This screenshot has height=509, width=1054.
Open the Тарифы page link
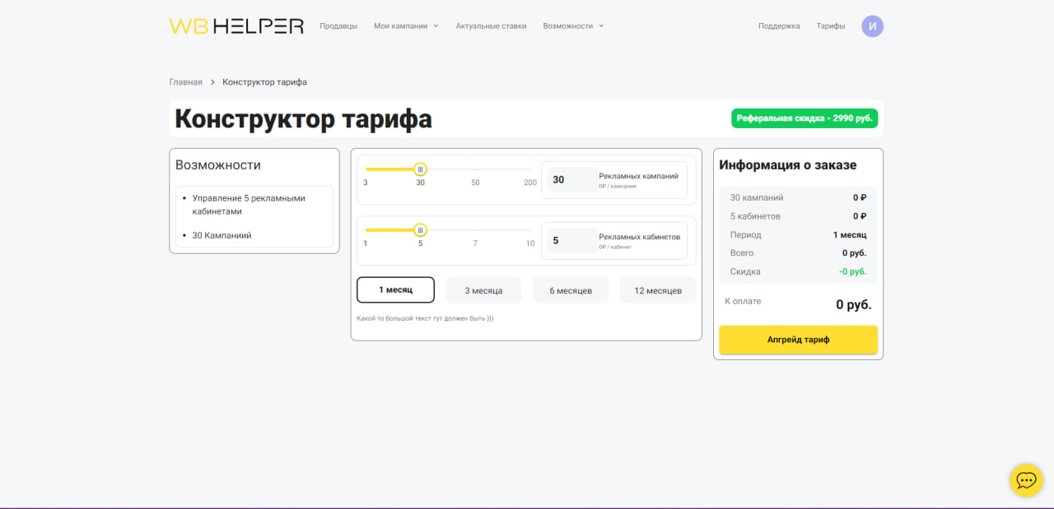830,26
